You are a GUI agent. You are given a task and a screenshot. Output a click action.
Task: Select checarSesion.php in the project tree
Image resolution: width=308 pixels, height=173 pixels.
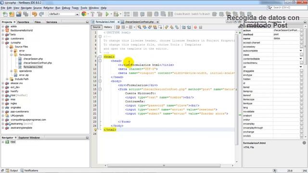33,59
